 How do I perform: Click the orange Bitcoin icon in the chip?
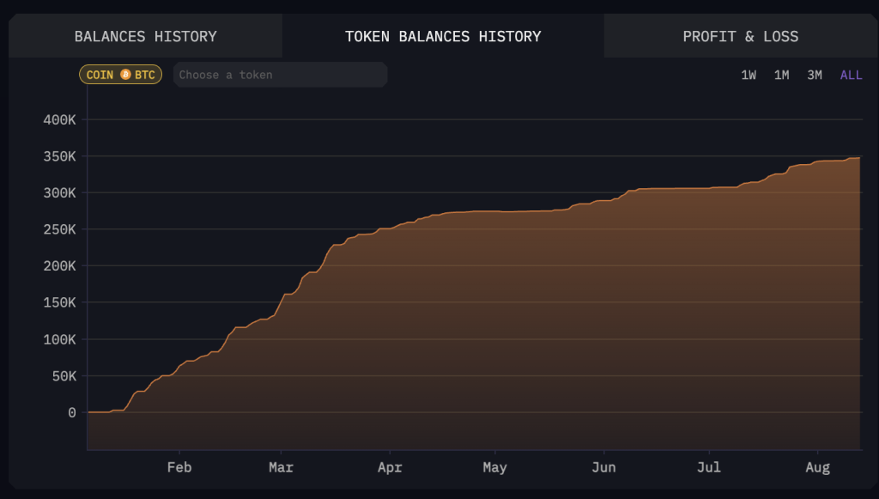click(x=125, y=75)
